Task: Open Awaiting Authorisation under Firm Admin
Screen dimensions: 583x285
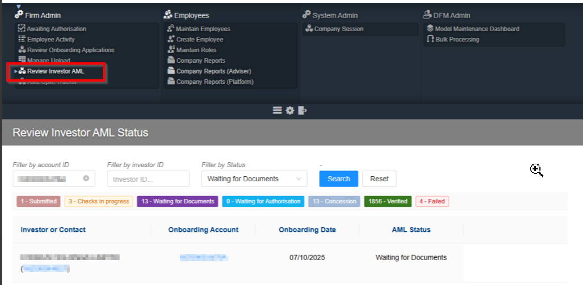Action: pyautogui.click(x=56, y=29)
